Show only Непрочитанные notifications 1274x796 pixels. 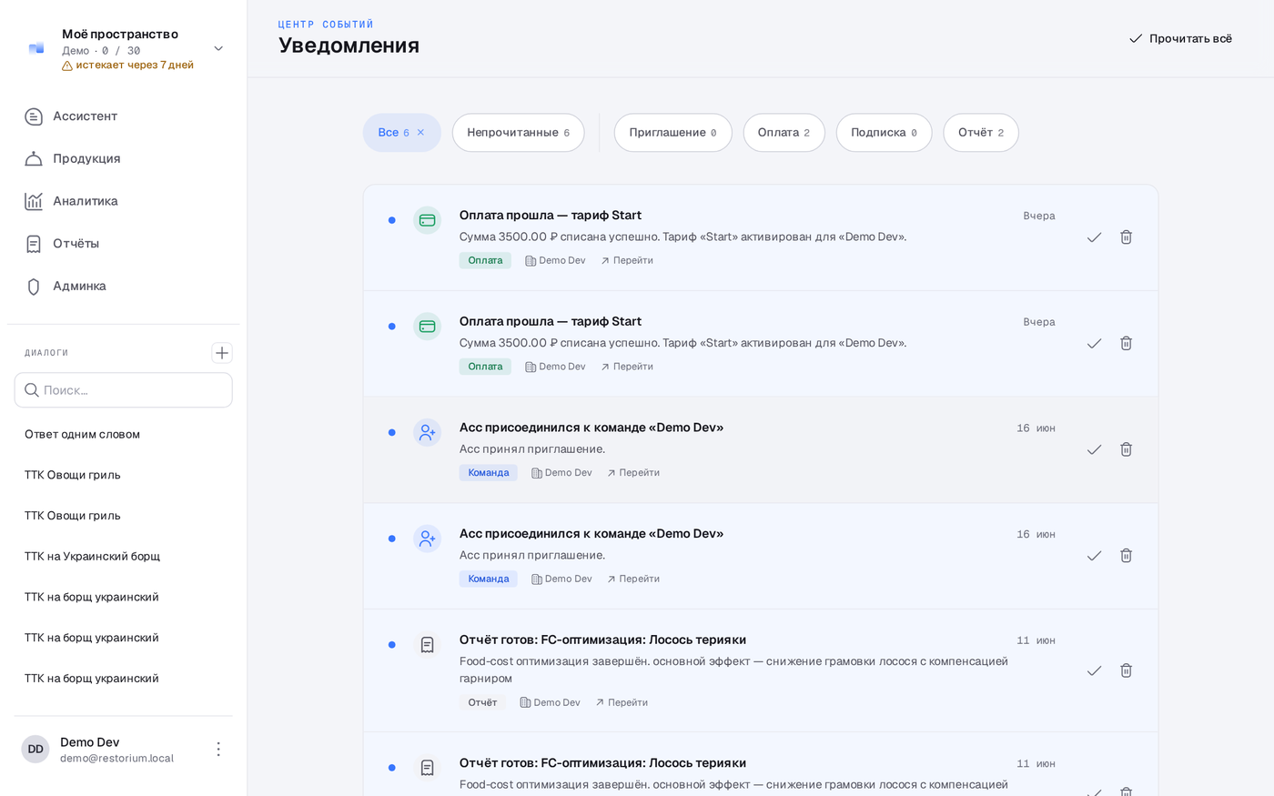pyautogui.click(x=518, y=133)
